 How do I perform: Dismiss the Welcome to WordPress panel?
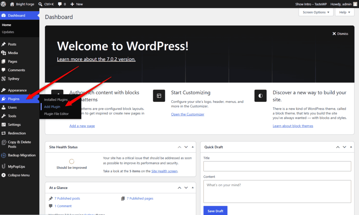click(x=340, y=34)
